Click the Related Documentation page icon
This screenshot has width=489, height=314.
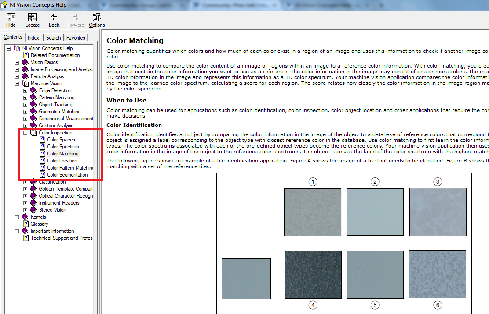tap(26, 55)
